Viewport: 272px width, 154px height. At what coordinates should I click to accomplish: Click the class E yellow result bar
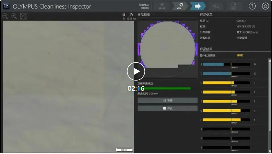coord(226,92)
